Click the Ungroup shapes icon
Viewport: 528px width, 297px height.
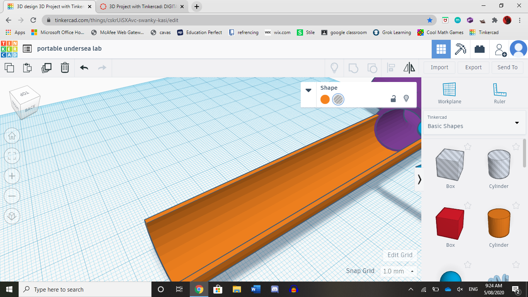click(372, 68)
